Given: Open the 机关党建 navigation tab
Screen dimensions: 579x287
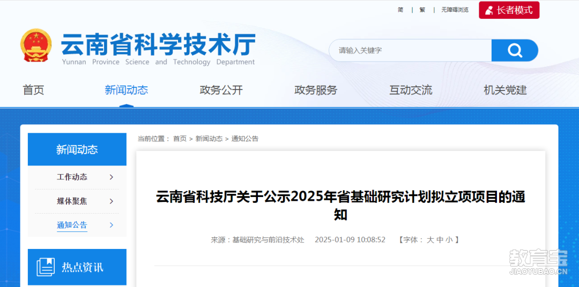Looking at the screenshot, I should [505, 89].
